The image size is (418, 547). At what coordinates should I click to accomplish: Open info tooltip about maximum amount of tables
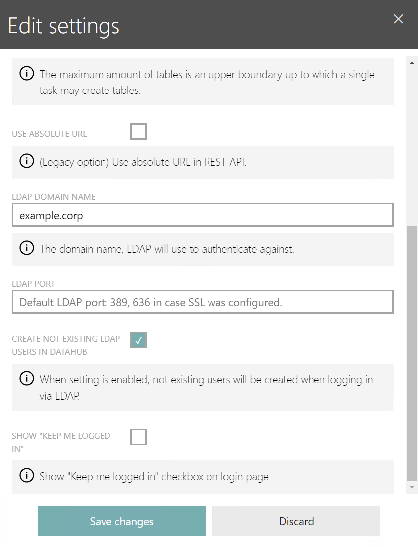(x=26, y=73)
